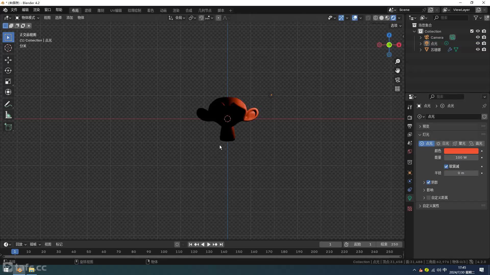Switch to material preview shading
This screenshot has width=490, height=275.
pos(387,18)
